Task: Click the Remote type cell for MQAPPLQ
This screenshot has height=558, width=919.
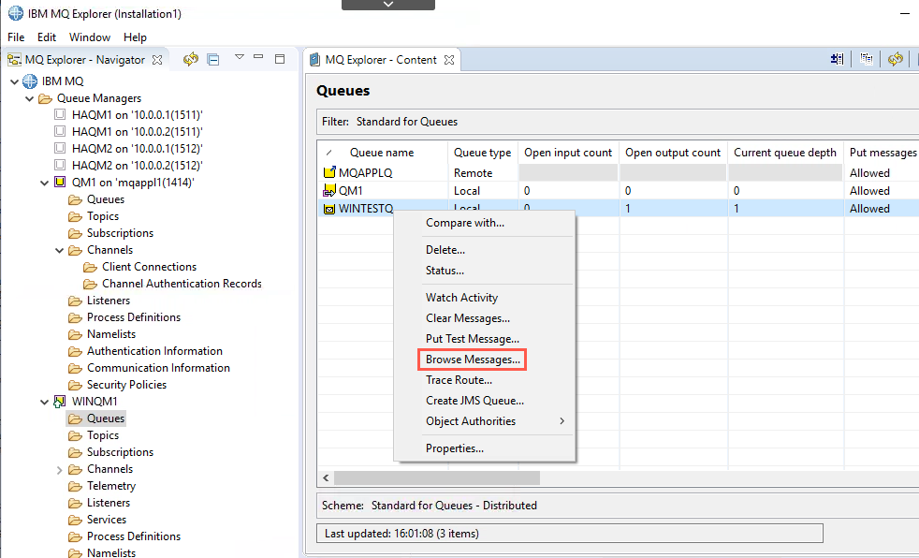Action: click(473, 173)
